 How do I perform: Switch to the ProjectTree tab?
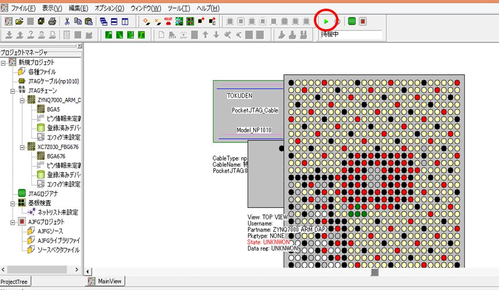tap(15, 281)
